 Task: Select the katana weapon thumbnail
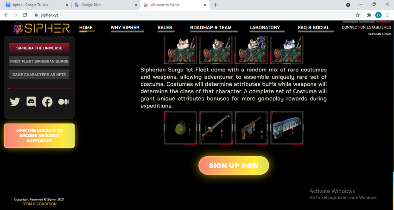[216, 128]
